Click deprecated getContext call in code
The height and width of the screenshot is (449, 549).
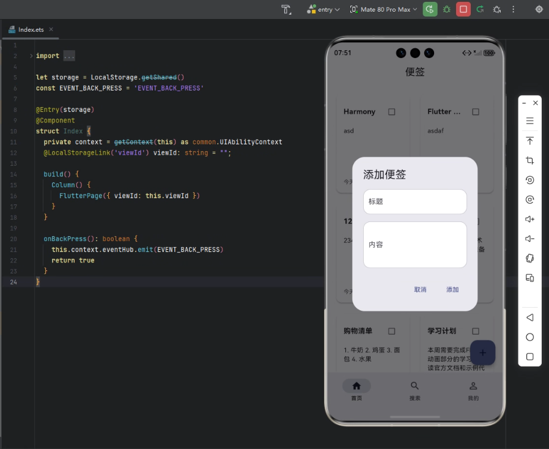[x=133, y=142]
